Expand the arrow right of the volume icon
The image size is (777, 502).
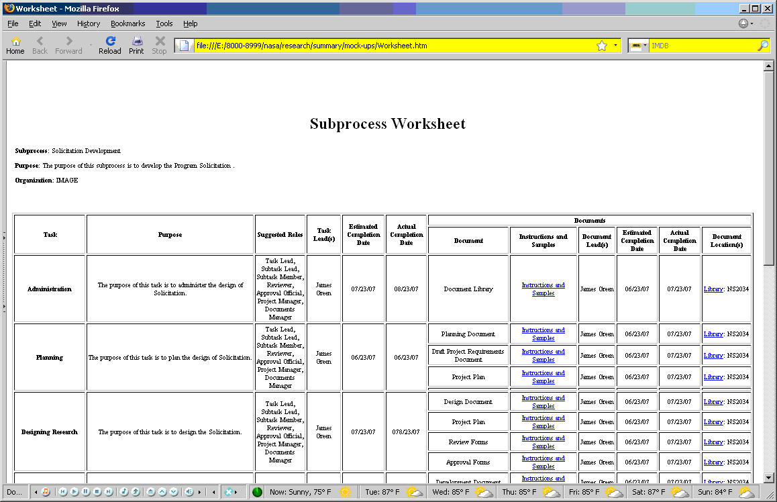coord(200,492)
